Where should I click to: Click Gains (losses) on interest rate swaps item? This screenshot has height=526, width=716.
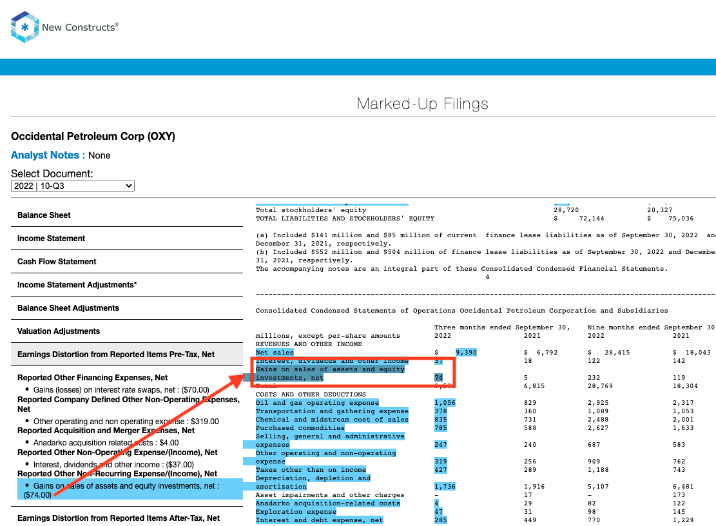(121, 390)
